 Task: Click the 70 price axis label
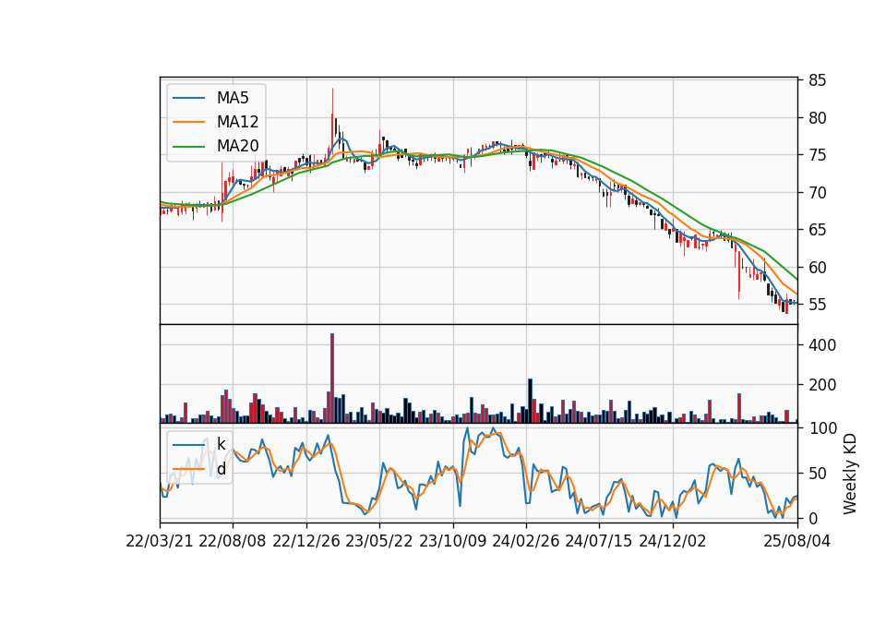point(817,193)
